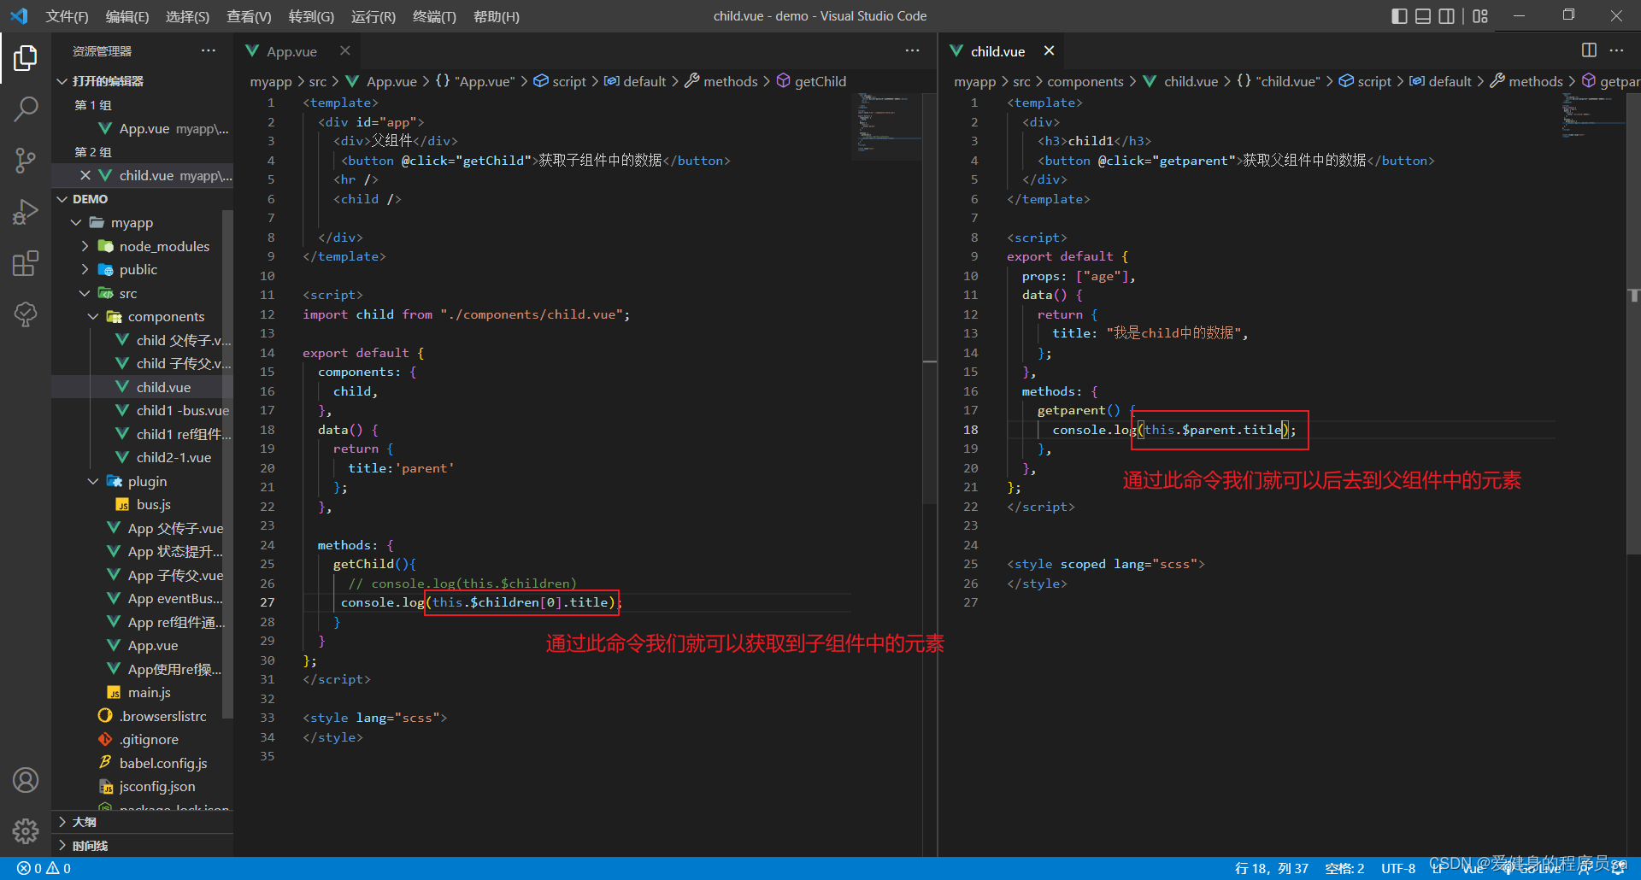The height and width of the screenshot is (880, 1641).
Task: Open babel.config.js file
Action: pos(162,764)
